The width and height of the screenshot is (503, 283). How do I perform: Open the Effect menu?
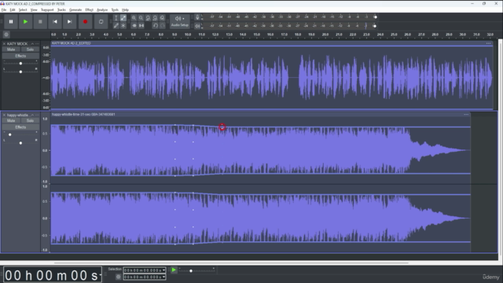89,10
